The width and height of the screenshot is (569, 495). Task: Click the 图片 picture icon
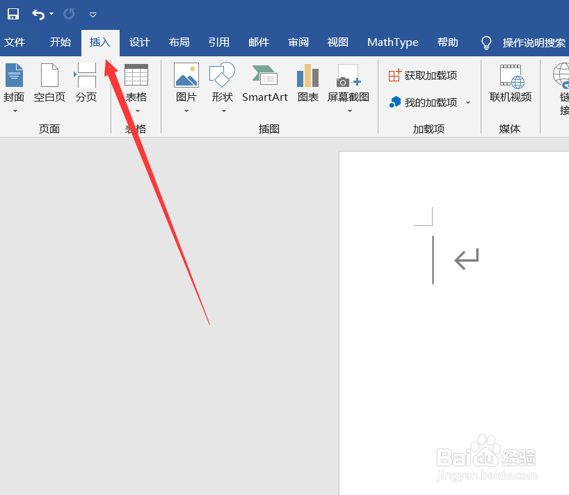click(186, 75)
